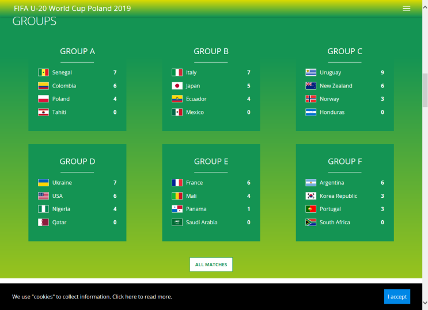
Task: Click the Colombia flag icon
Action: 43,86
